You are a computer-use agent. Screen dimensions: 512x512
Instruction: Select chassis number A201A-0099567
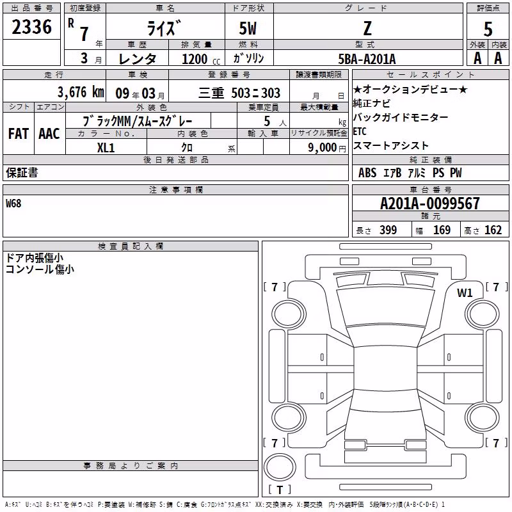click(x=430, y=204)
